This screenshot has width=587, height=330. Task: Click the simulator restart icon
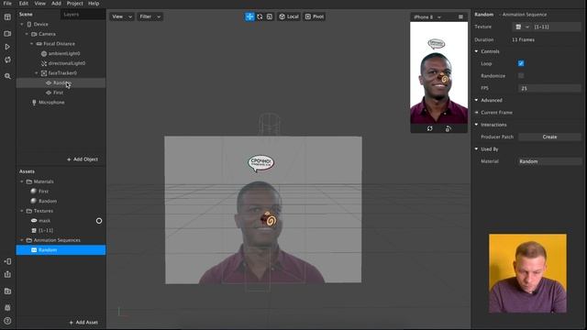430,128
